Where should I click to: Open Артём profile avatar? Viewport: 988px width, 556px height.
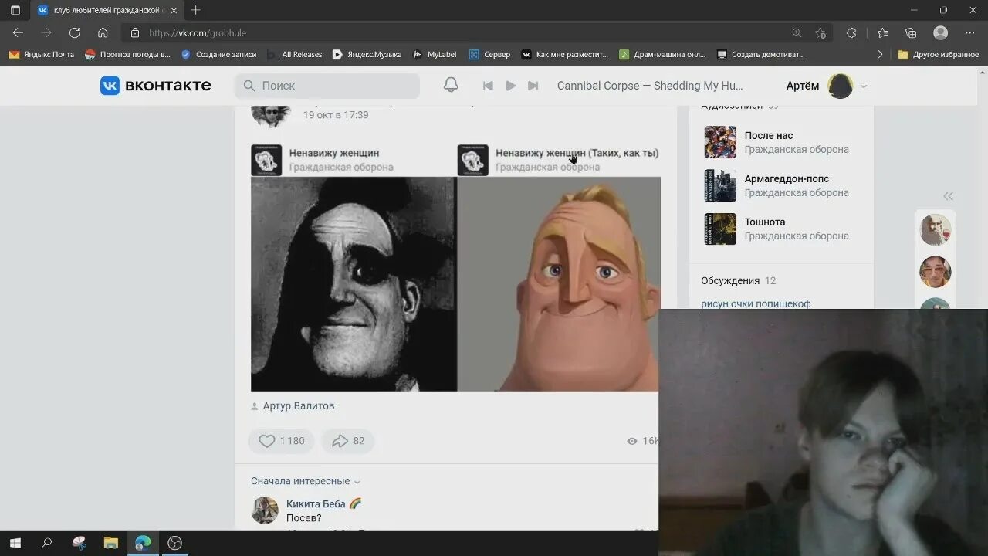point(840,86)
